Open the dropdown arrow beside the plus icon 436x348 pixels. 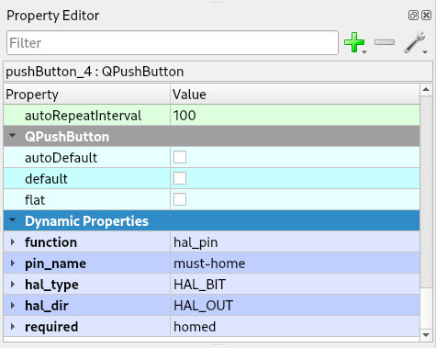coord(364,52)
